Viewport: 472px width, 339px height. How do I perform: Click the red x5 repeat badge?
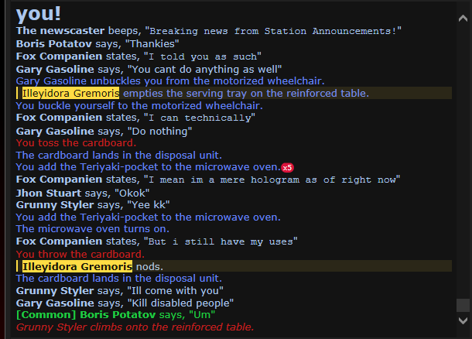287,167
